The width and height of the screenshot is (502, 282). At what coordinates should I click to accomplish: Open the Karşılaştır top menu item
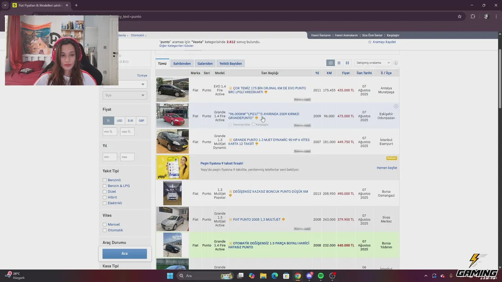click(393, 35)
